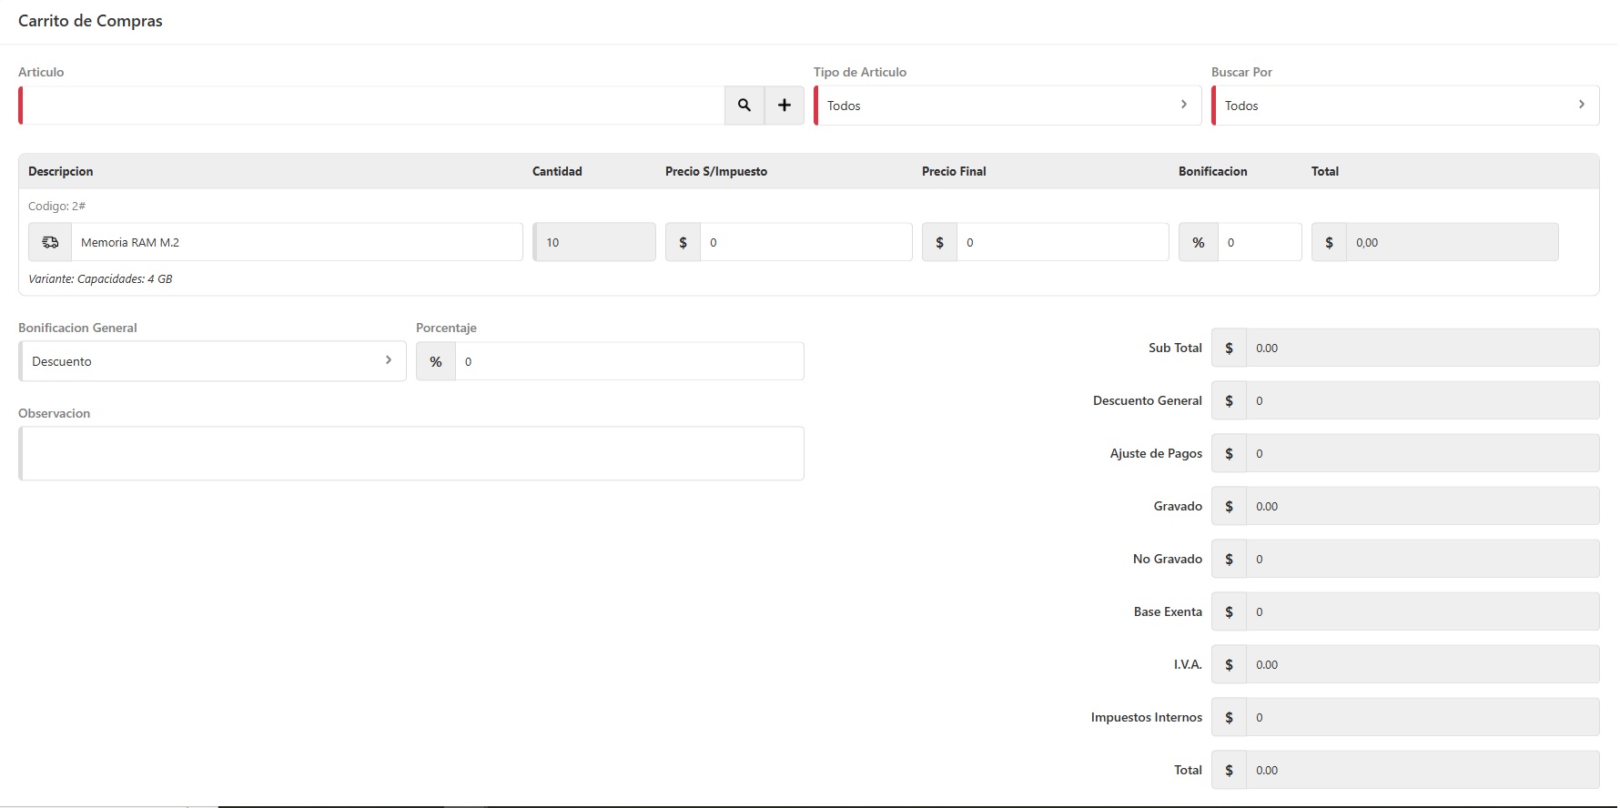Click inside the Observacion text area
Viewport: 1620px width, 808px height.
[x=411, y=454]
